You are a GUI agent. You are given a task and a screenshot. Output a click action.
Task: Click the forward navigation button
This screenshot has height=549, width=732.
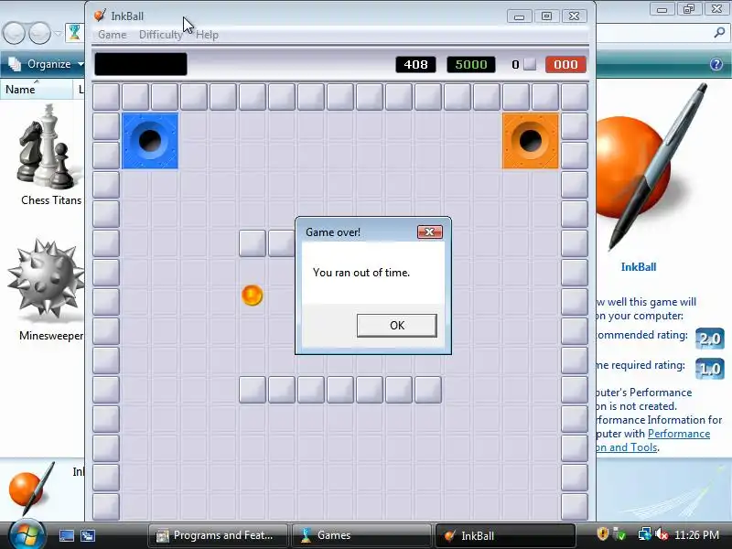pyautogui.click(x=39, y=33)
